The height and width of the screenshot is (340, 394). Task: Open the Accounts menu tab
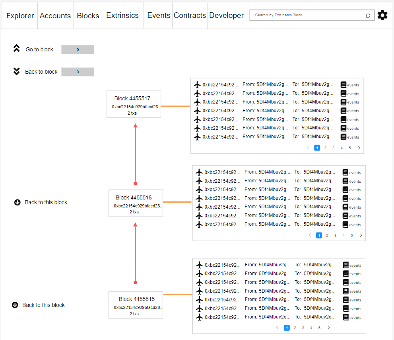55,16
